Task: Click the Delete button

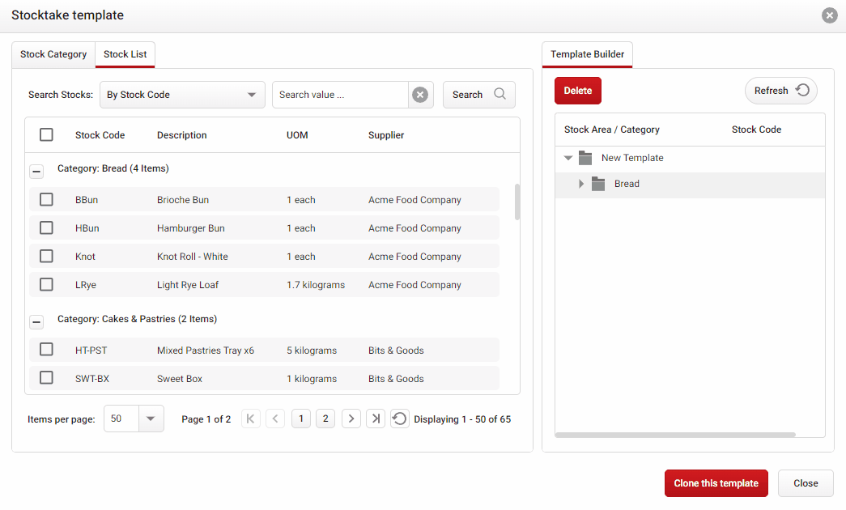Action: click(577, 91)
